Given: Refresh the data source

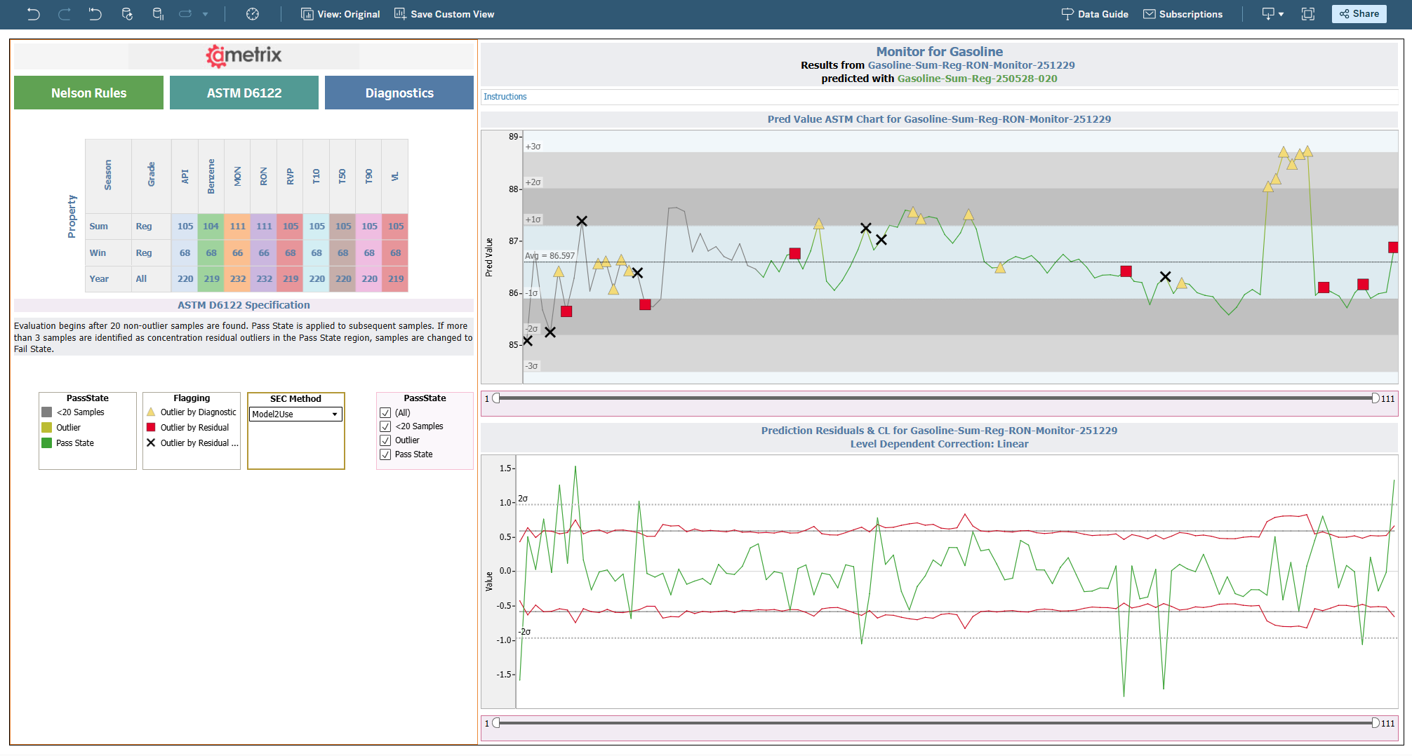Looking at the screenshot, I should (127, 14).
